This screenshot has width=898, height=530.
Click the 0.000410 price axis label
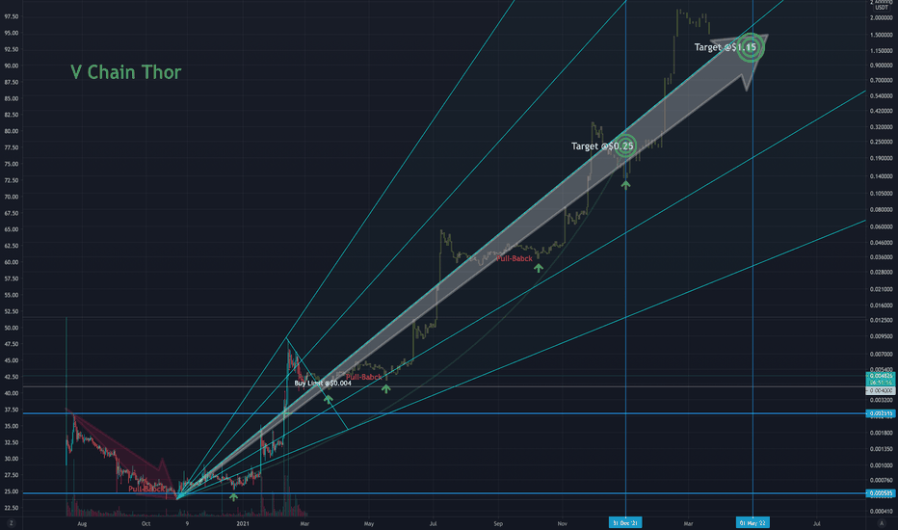pyautogui.click(x=882, y=511)
